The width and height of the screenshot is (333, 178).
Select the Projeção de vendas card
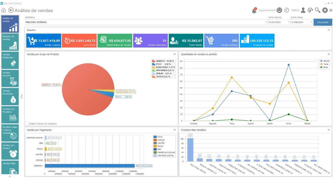click(257, 40)
